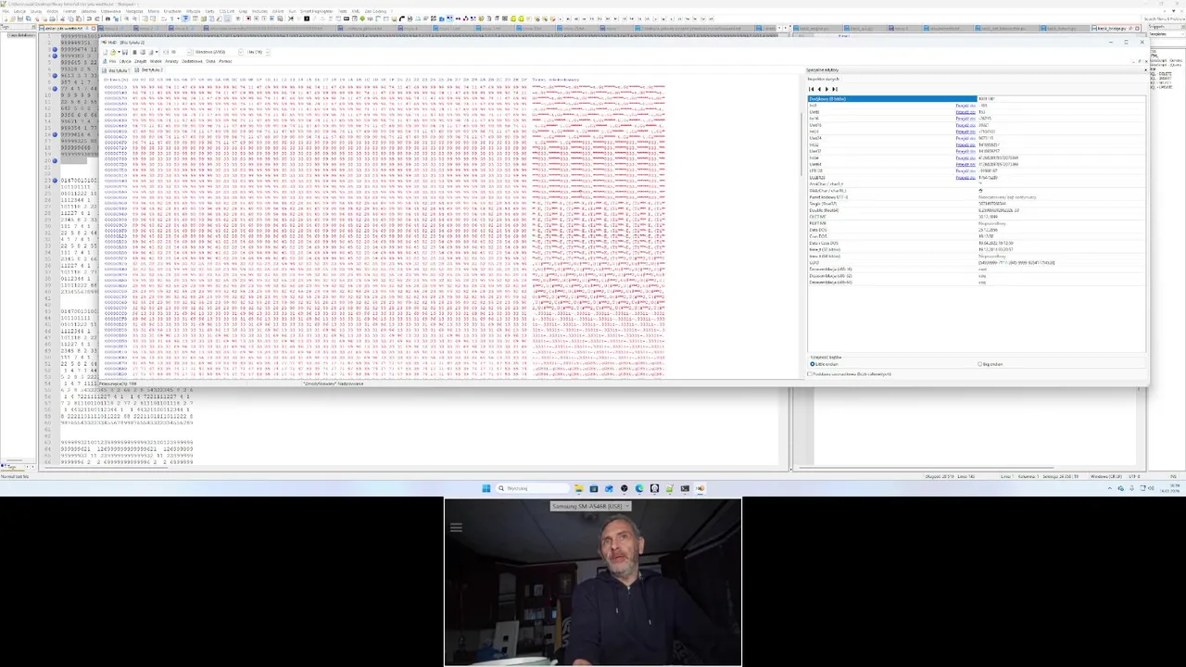Go to previous byte in the data inspector

click(x=819, y=89)
